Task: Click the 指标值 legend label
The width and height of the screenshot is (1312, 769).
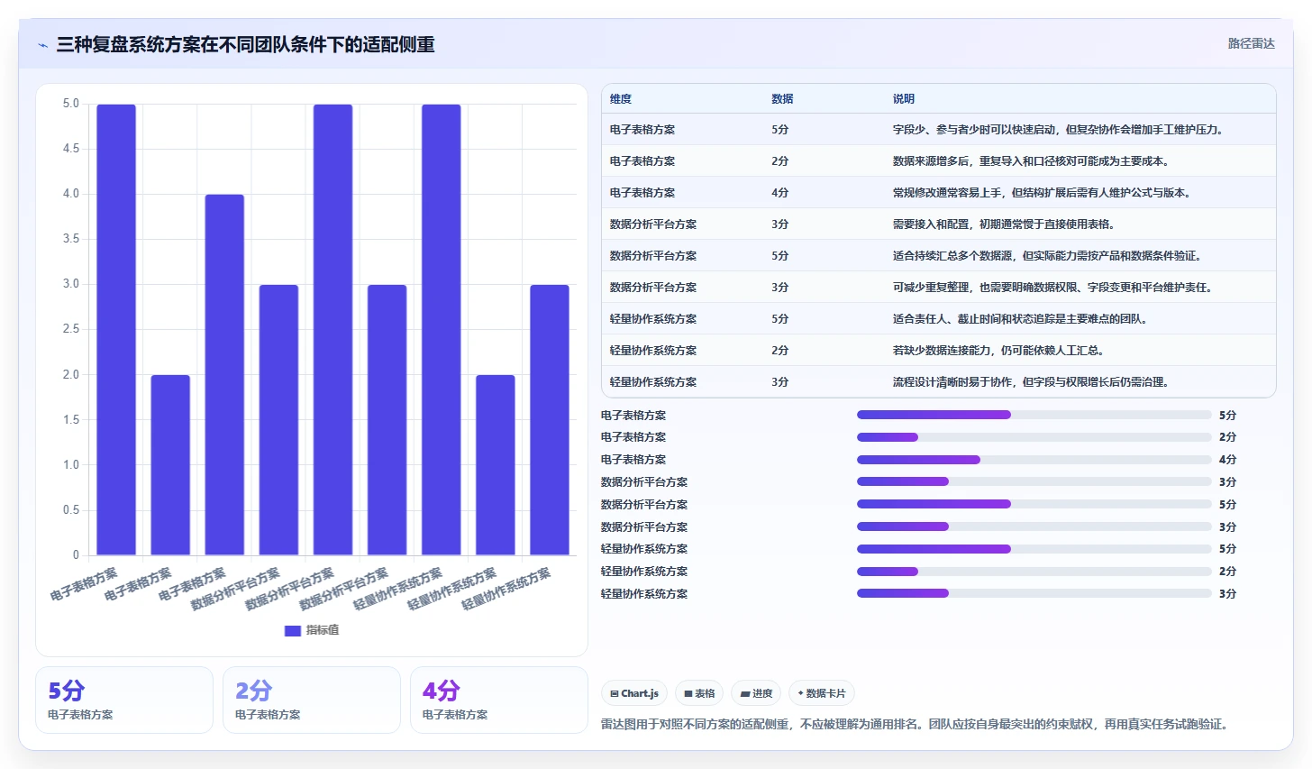Action: click(x=323, y=630)
